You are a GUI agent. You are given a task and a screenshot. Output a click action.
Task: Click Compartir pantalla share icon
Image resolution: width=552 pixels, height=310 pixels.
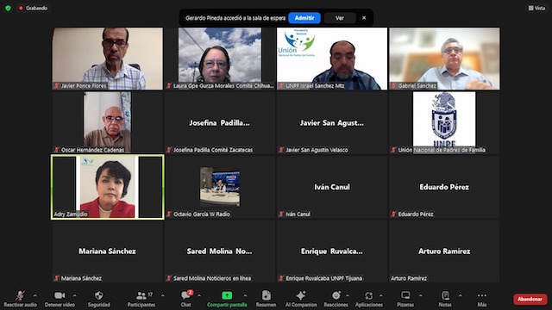click(227, 295)
